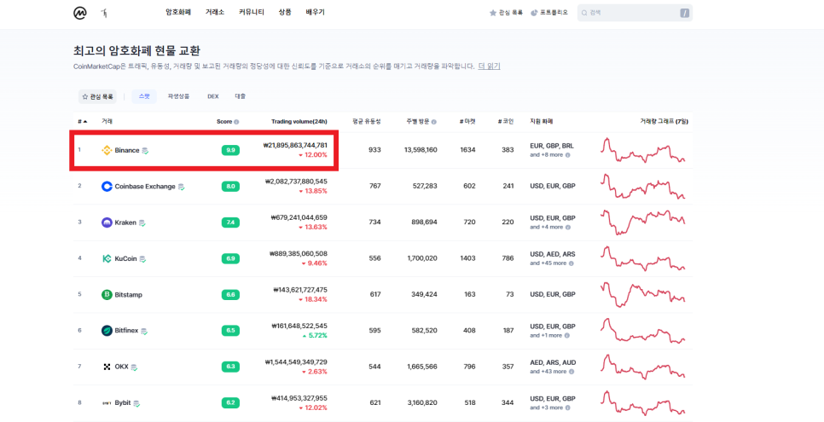Image resolution: width=824 pixels, height=422 pixels.
Task: Sort by 평균 유동성 column header
Action: [366, 121]
